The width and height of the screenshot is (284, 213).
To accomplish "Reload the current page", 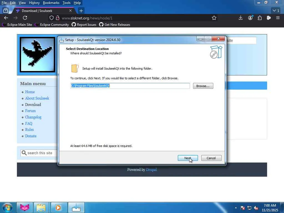I will (25, 18).
